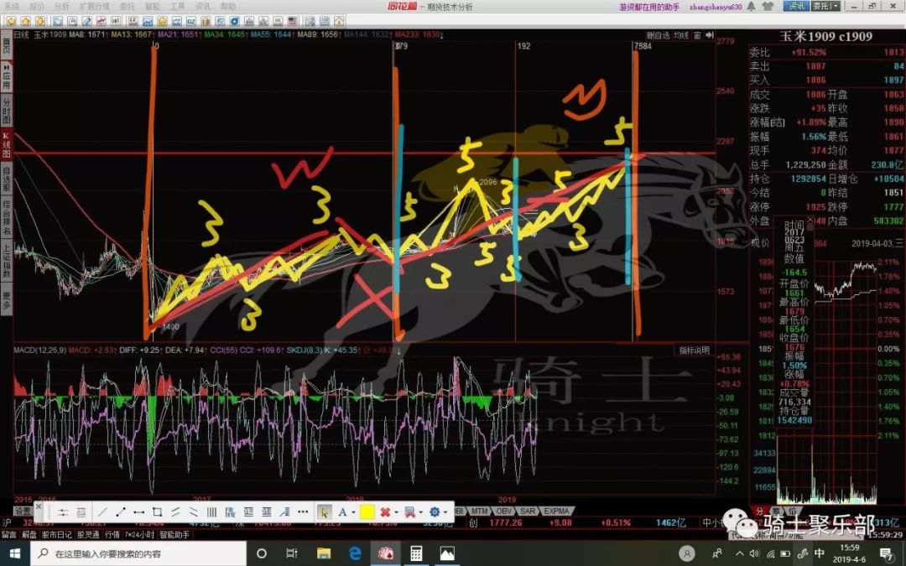Select the 综合排名 side tab

coord(7,215)
